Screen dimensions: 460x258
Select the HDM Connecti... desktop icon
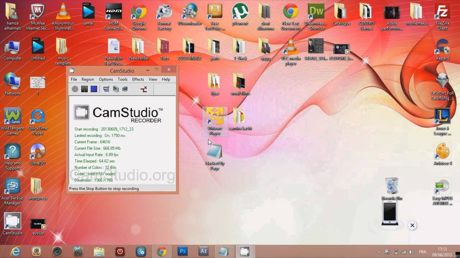click(x=114, y=17)
